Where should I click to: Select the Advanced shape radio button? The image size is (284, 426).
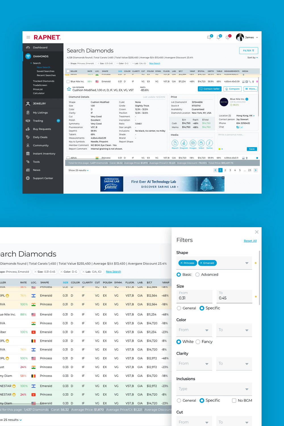pyautogui.click(x=197, y=275)
